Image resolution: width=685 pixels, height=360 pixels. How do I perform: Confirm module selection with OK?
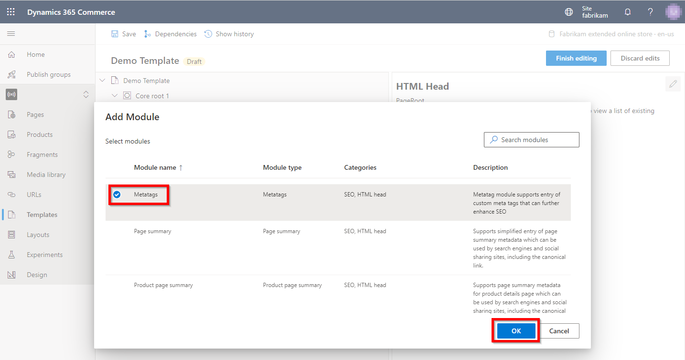515,330
